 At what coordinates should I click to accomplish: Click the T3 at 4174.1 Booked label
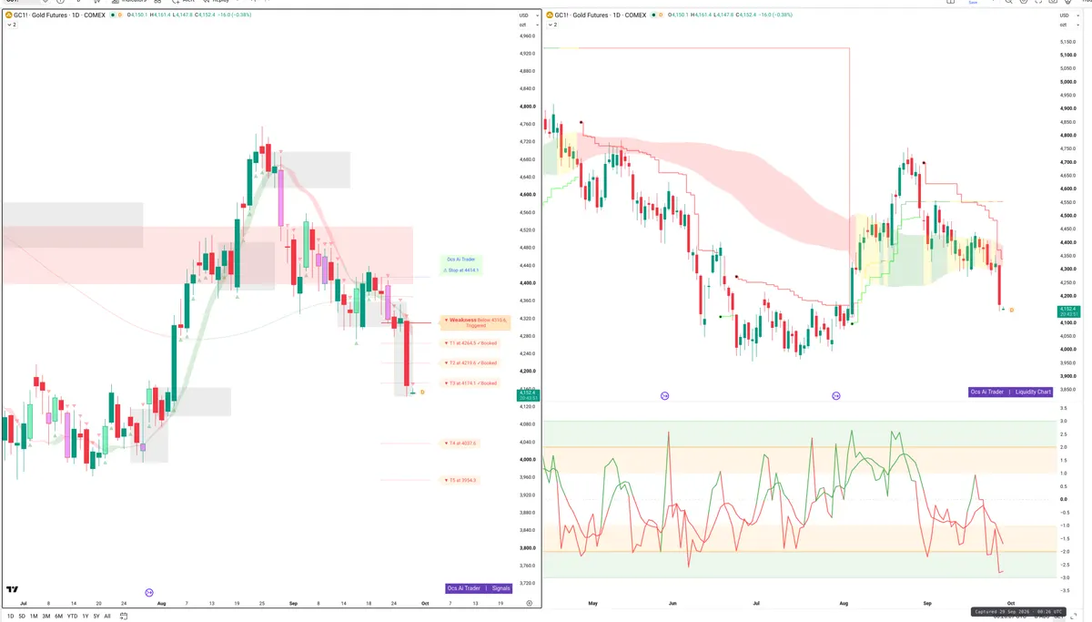click(x=470, y=383)
